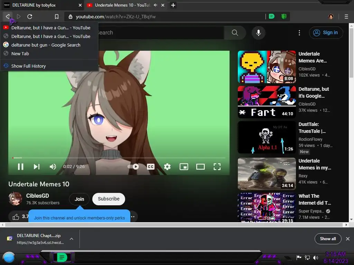This screenshot has width=354, height=265.
Task: Open the browser hamburger menu
Action: coord(346,17)
